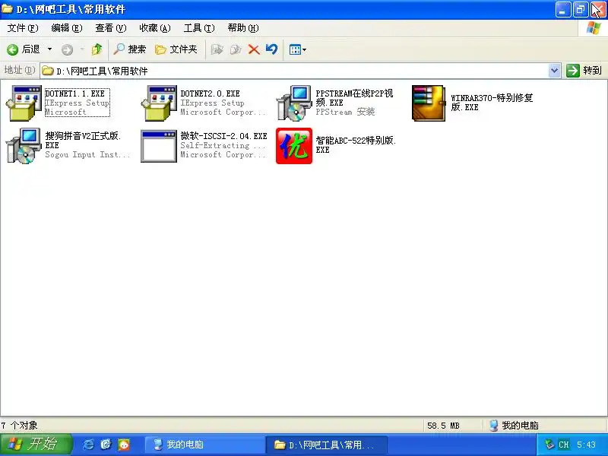Viewport: 608px width, 456px height.
Task: Open the Views toolbar dropdown
Action: coord(297,49)
